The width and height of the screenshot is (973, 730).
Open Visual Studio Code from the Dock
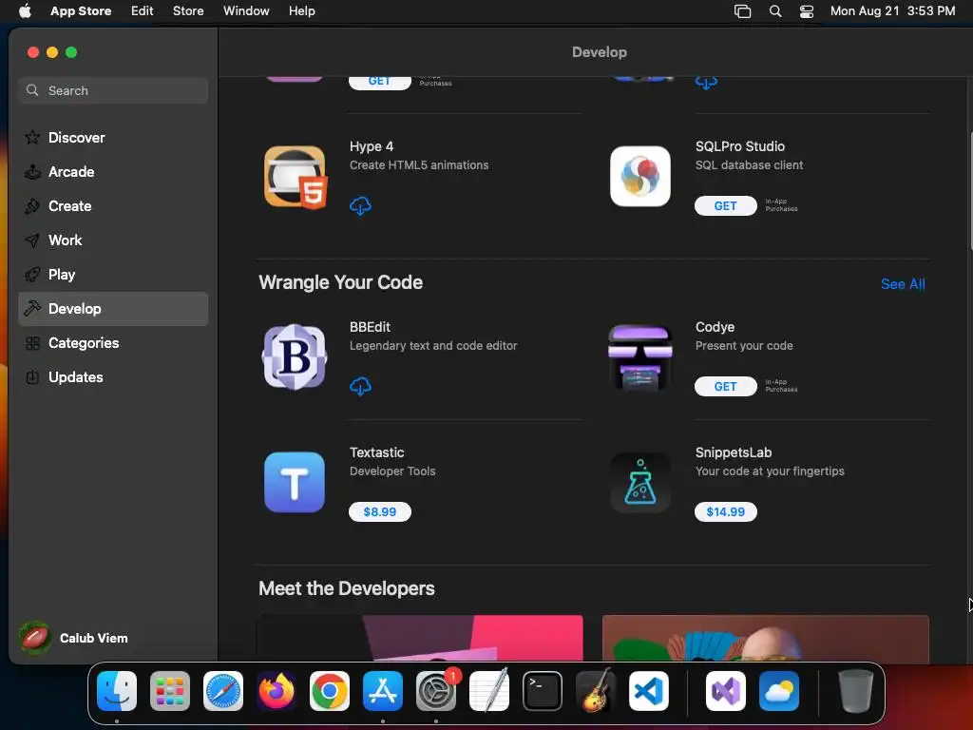click(649, 691)
